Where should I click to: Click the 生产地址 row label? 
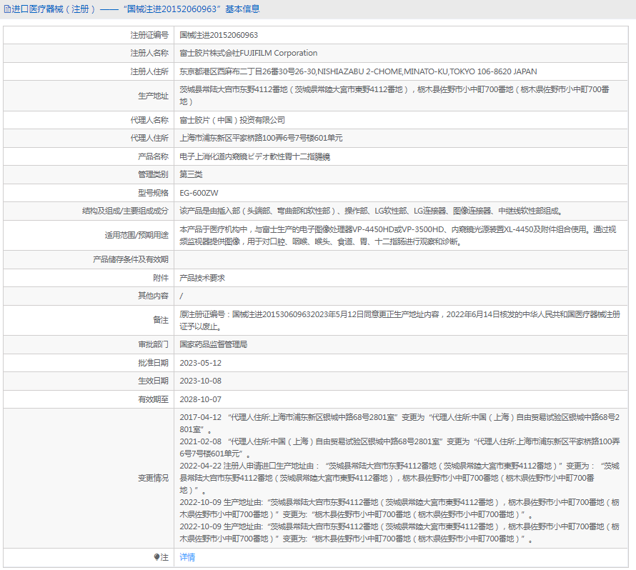click(x=153, y=96)
